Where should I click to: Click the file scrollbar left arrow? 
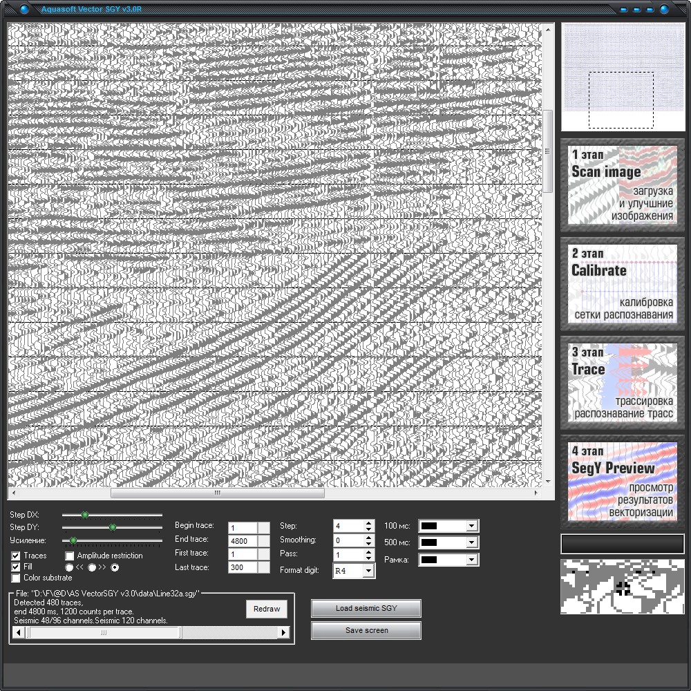18,632
